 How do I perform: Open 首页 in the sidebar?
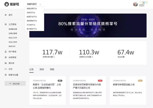10,15
